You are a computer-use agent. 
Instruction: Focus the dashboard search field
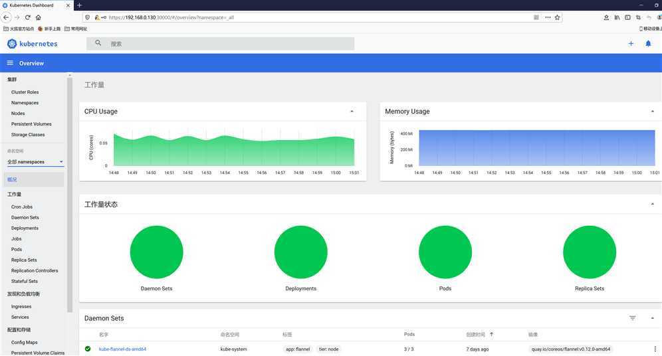point(221,43)
